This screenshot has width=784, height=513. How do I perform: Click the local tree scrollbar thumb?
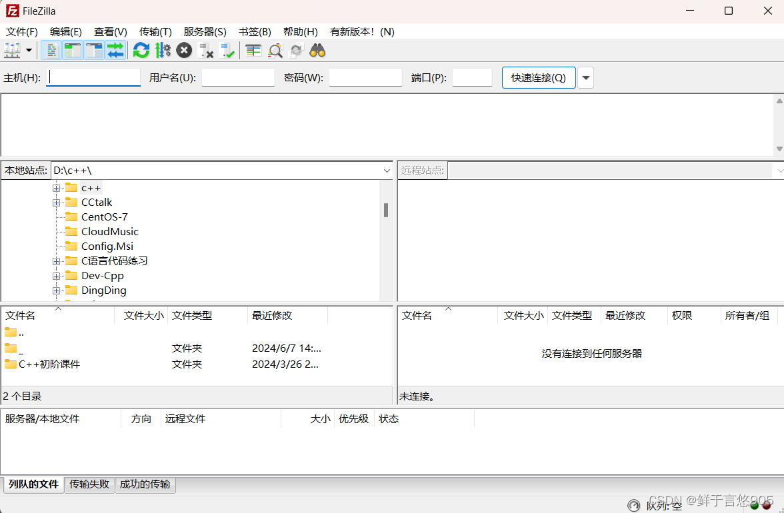tap(386, 210)
